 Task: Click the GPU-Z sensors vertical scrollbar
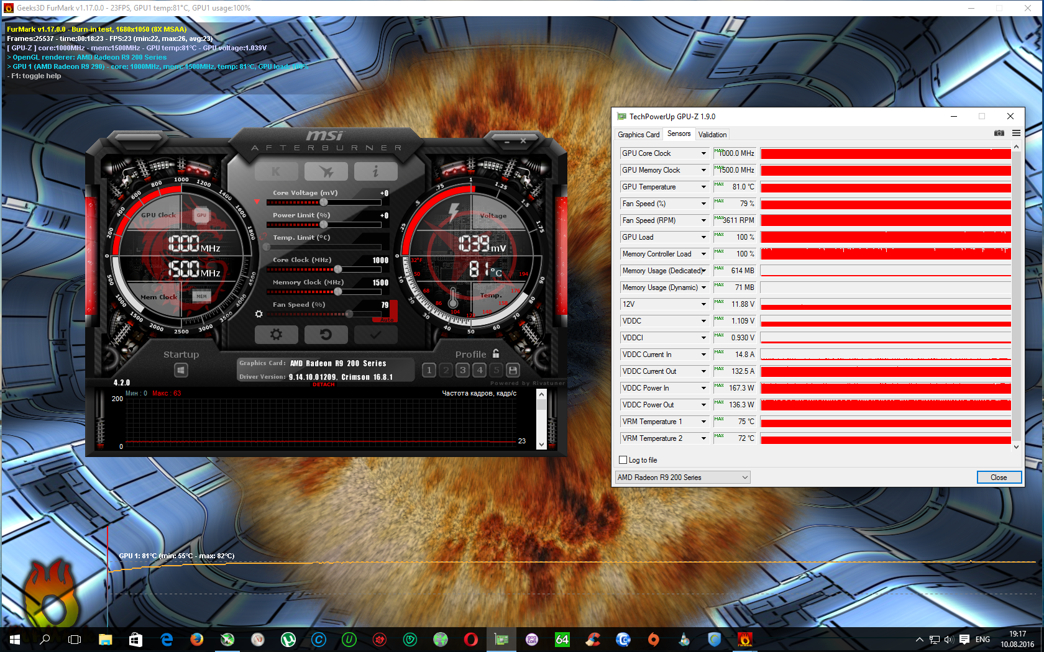click(x=1016, y=296)
